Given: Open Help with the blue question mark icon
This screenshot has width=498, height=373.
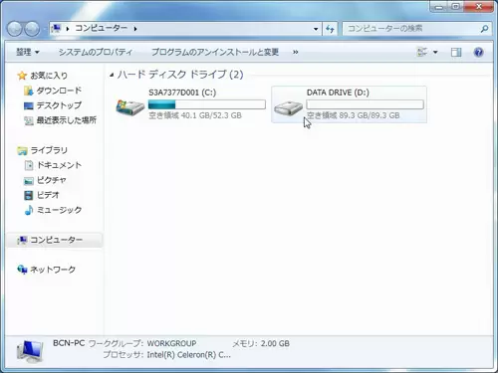Looking at the screenshot, I should [478, 52].
